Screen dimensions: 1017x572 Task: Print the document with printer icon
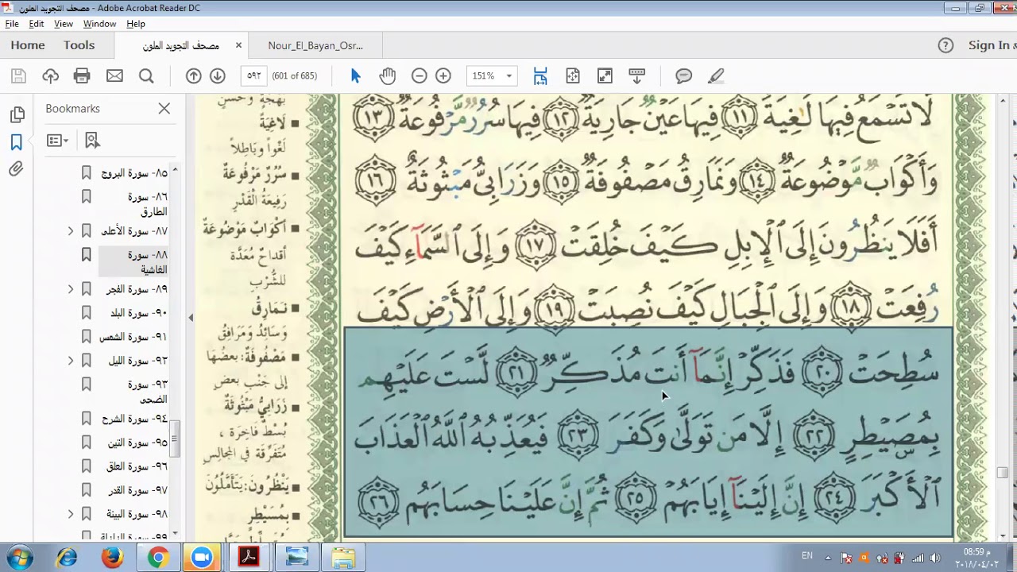click(x=82, y=75)
